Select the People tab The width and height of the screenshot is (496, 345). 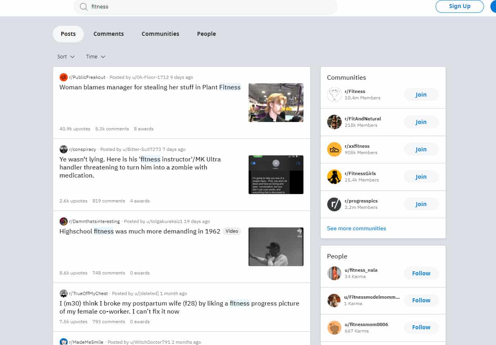[x=206, y=34]
